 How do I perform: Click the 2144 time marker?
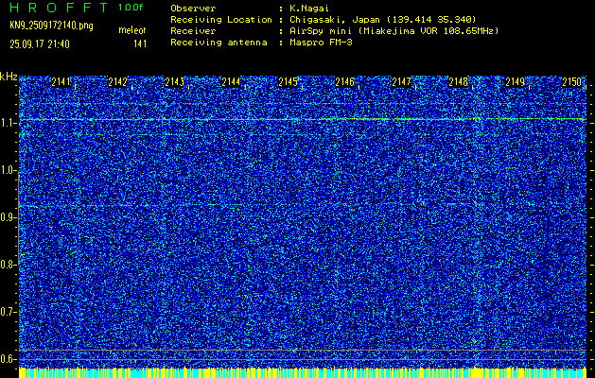click(x=231, y=82)
